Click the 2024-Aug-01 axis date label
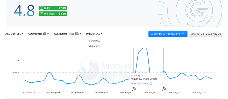The height and width of the screenshot is (99, 228). click(53, 93)
